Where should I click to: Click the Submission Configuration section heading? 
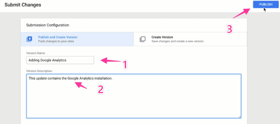(x=48, y=25)
